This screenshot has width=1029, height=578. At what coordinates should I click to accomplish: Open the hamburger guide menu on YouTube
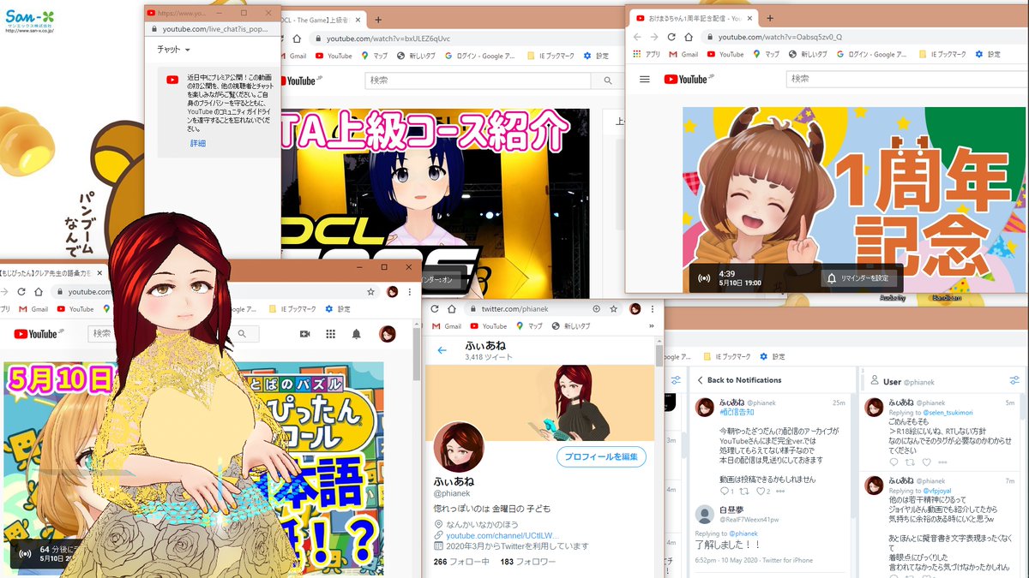click(645, 79)
